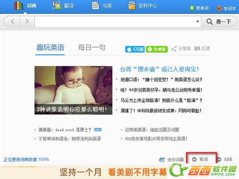Image resolution: width=239 pixels, height=179 pixels.
Task: Open the 生词本 wordbook icon
Action: (219, 8)
